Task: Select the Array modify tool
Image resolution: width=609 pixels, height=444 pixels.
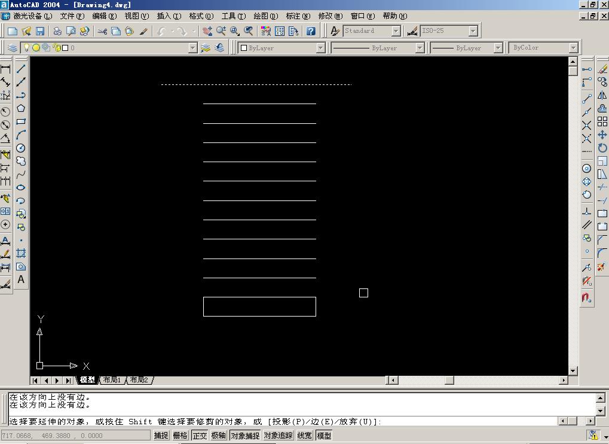Action: [602, 121]
